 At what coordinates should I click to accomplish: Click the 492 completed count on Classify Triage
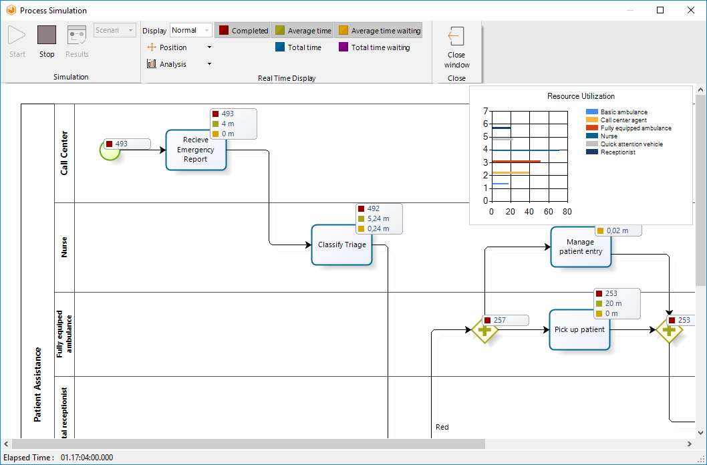tap(374, 208)
